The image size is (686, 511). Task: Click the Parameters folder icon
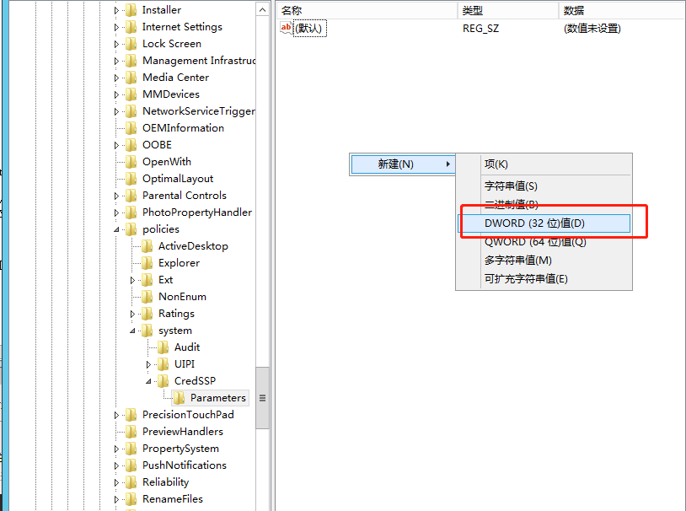coord(180,398)
